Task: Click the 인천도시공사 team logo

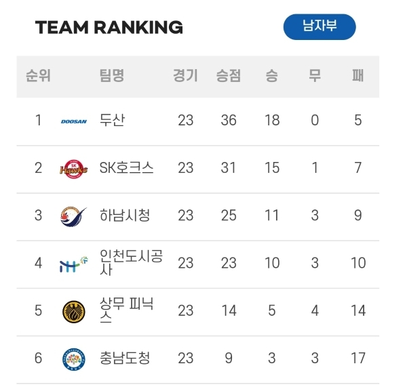Action: pos(74,264)
